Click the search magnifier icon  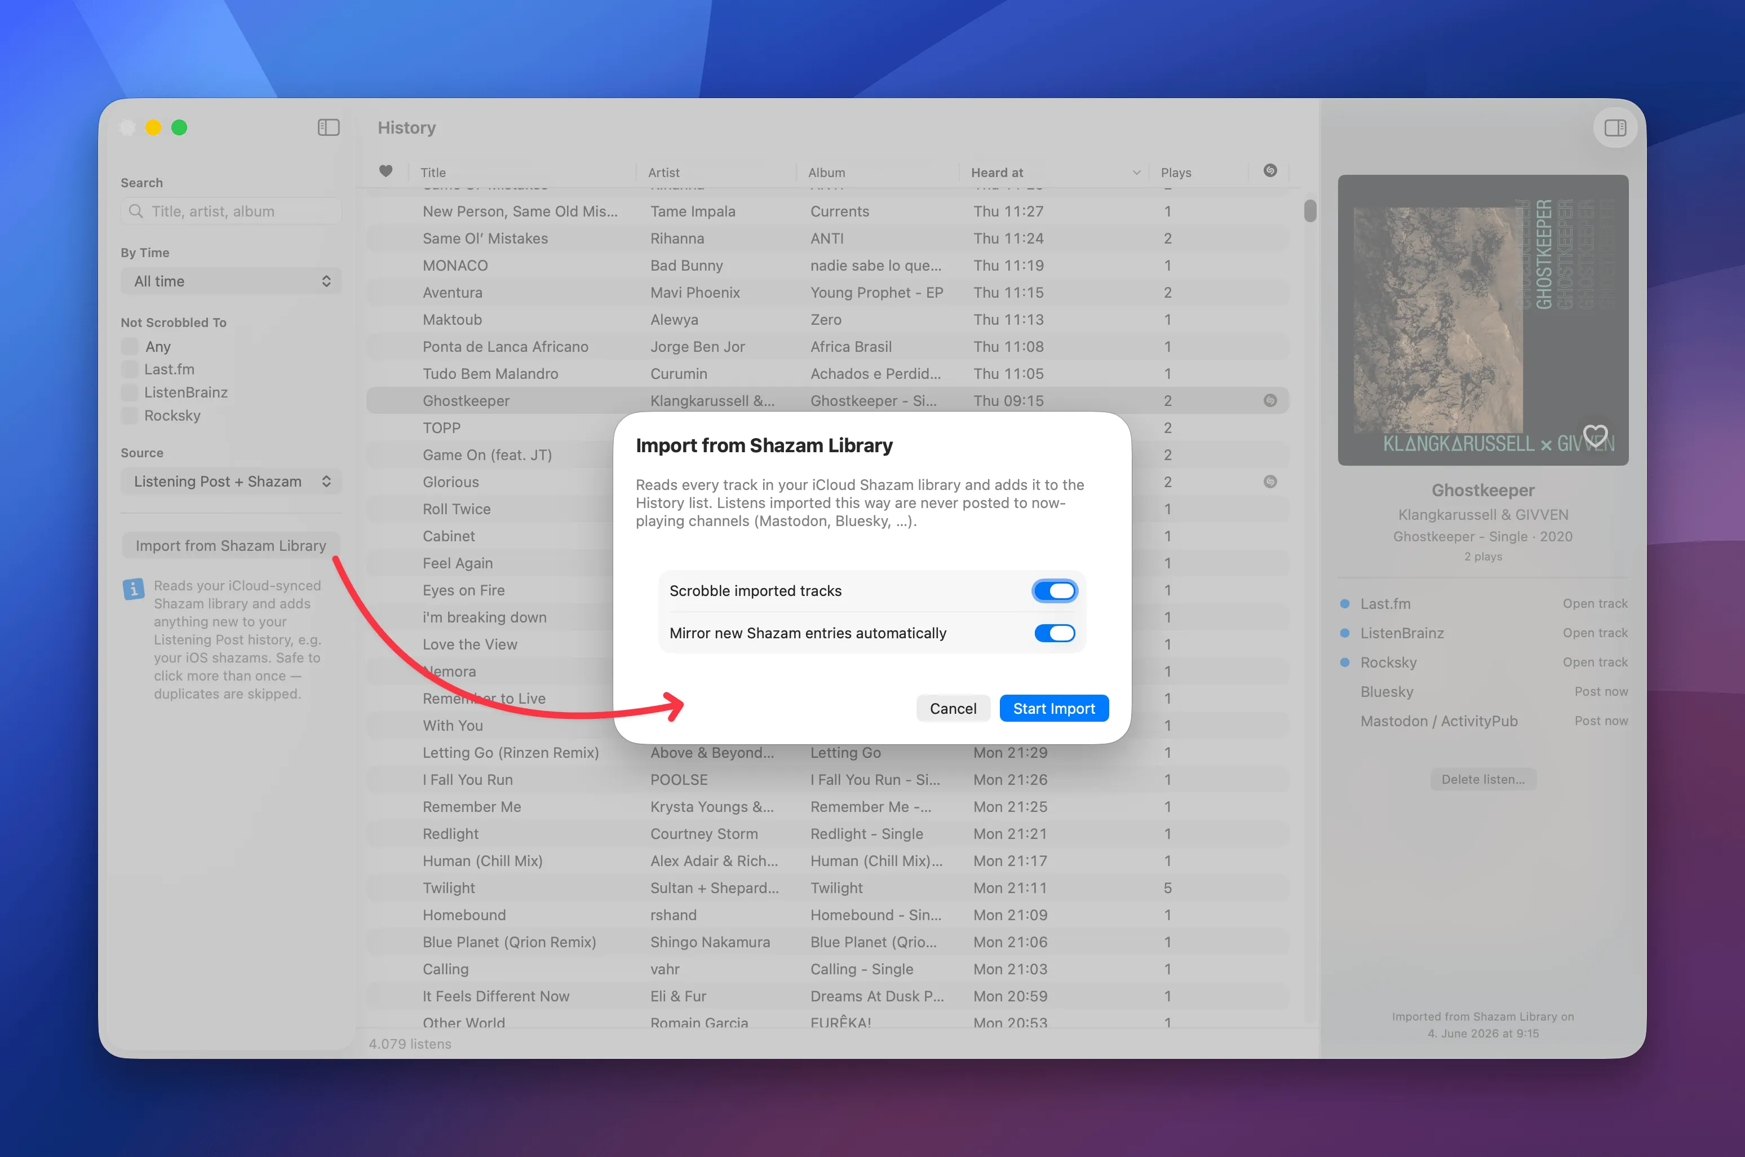[x=136, y=211]
